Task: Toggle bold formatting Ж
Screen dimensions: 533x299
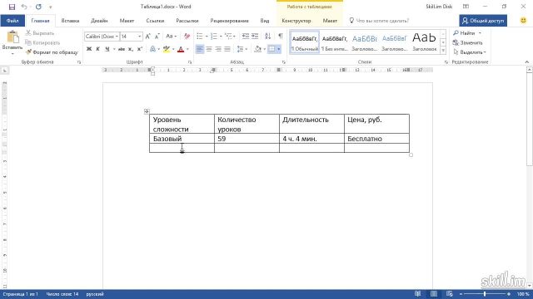Action: (x=89, y=49)
